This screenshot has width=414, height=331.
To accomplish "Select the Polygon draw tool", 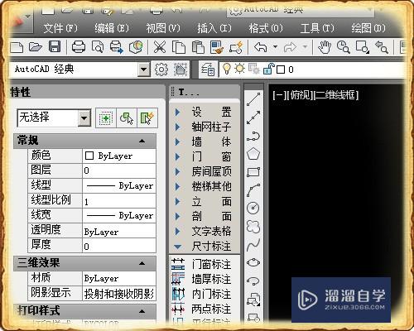I will coord(253,154).
